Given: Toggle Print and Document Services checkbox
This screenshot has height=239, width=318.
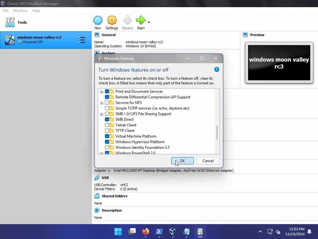Looking at the screenshot, I should tap(107, 91).
